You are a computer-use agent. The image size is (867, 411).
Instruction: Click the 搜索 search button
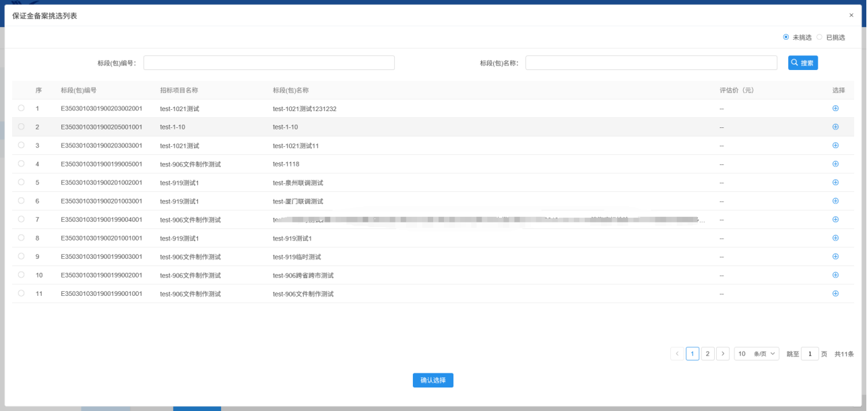pyautogui.click(x=803, y=63)
